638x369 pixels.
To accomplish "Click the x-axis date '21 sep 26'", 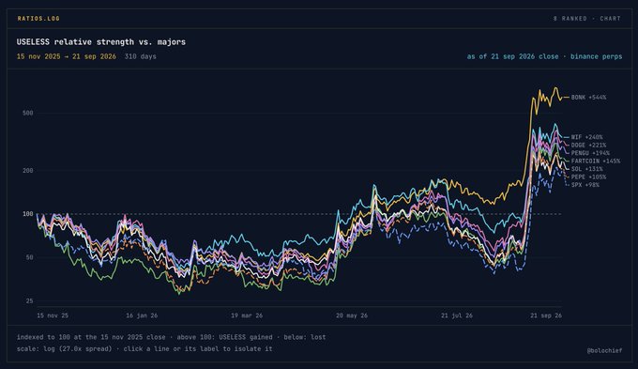I will coord(546,315).
